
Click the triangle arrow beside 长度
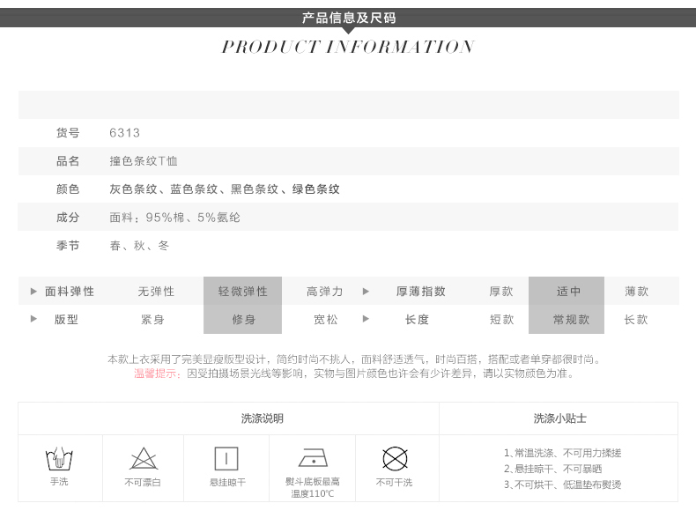pos(366,319)
